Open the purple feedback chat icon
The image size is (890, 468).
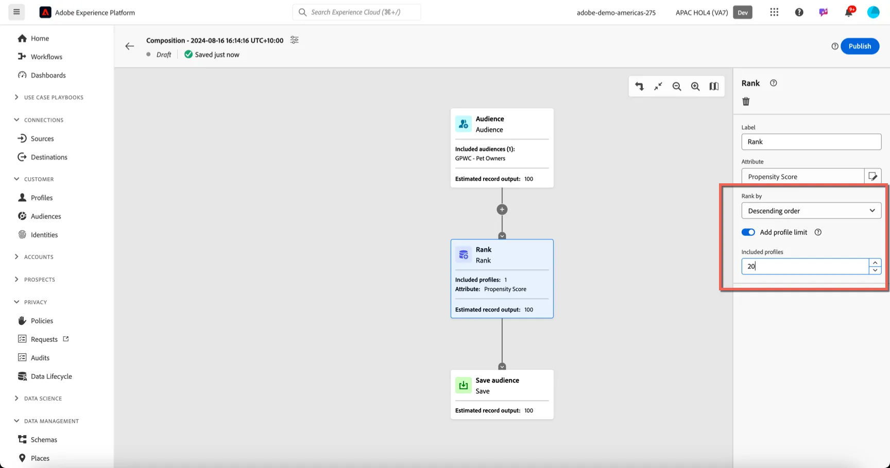(x=824, y=12)
